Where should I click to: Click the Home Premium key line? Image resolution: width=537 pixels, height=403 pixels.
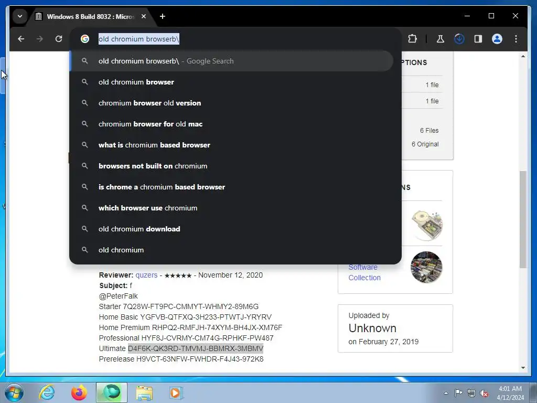[190, 327]
